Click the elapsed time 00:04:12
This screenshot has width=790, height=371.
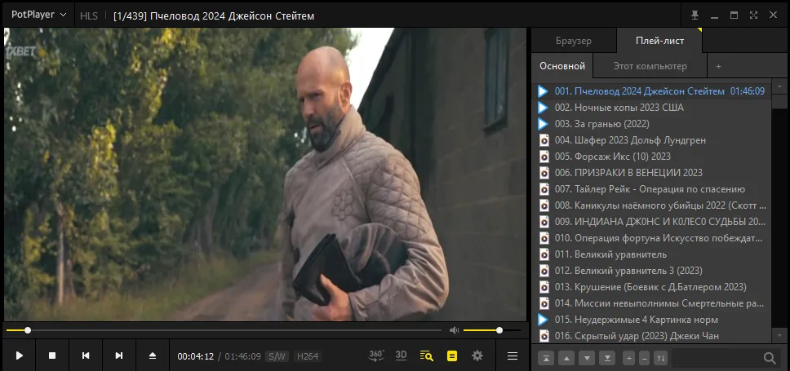(196, 356)
